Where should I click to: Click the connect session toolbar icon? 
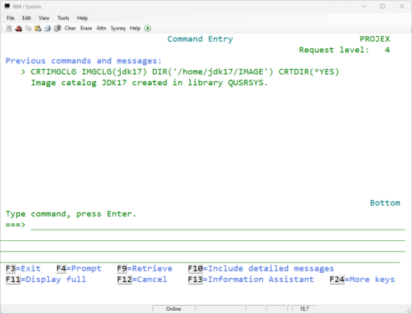tap(9, 28)
